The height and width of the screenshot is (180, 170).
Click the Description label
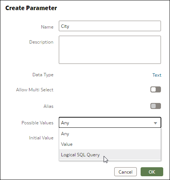tap(41, 42)
